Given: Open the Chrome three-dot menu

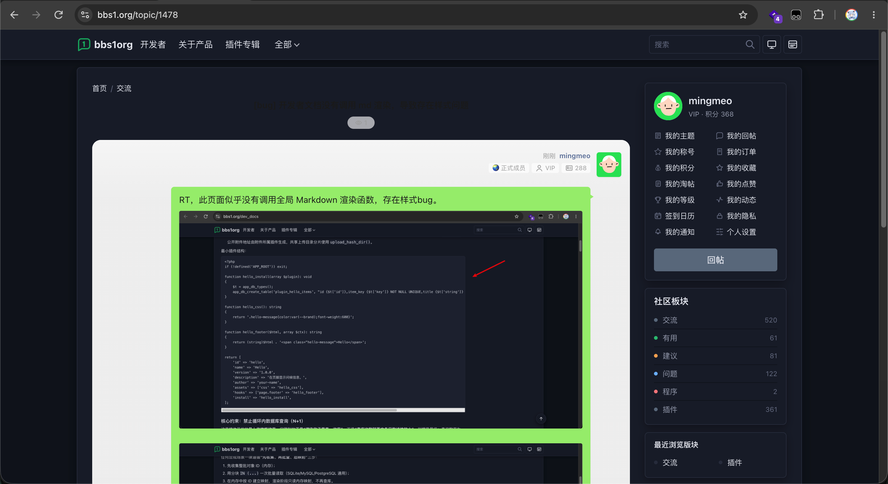Looking at the screenshot, I should coord(874,15).
